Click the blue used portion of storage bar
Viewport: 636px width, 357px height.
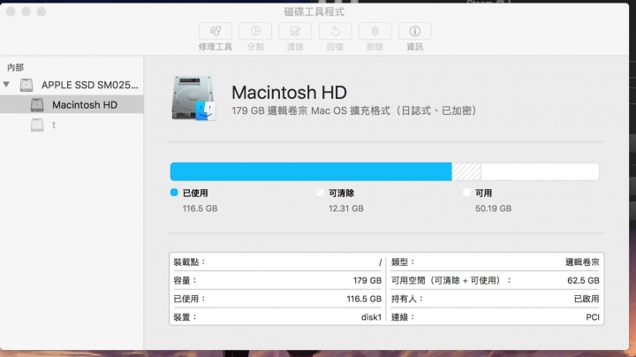click(x=311, y=171)
